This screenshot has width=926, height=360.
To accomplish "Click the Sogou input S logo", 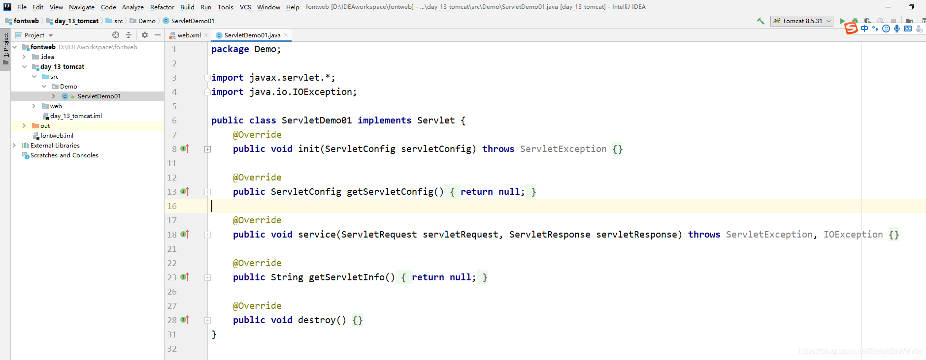I will tap(851, 29).
